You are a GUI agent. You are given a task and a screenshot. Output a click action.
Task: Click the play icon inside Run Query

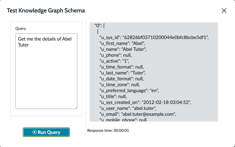coord(35,132)
